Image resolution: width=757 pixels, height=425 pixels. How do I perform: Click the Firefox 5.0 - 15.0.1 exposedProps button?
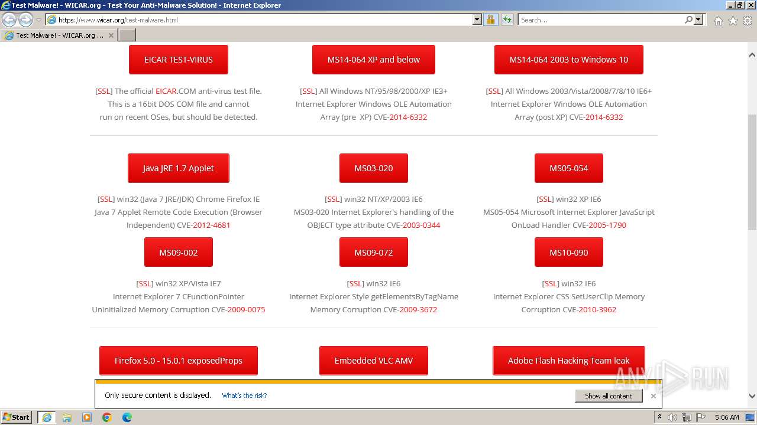178,361
